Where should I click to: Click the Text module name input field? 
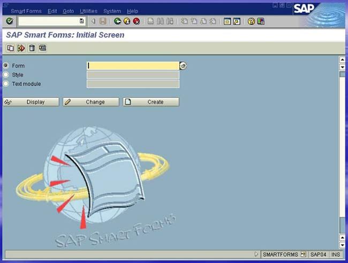pyautogui.click(x=133, y=84)
